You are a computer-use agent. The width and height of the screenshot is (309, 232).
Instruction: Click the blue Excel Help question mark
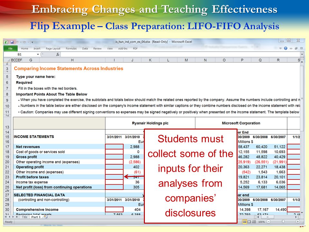286,48
